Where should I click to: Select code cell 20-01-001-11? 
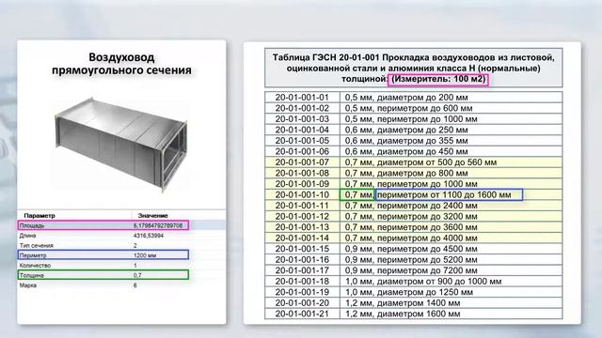pos(302,206)
